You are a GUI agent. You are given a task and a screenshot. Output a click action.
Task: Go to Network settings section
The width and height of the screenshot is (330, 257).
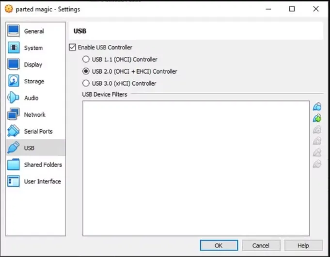[x=35, y=115]
